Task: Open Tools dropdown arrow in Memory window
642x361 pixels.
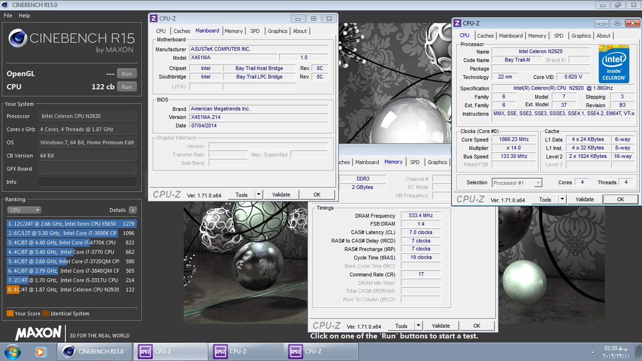Action: pyautogui.click(x=418, y=326)
